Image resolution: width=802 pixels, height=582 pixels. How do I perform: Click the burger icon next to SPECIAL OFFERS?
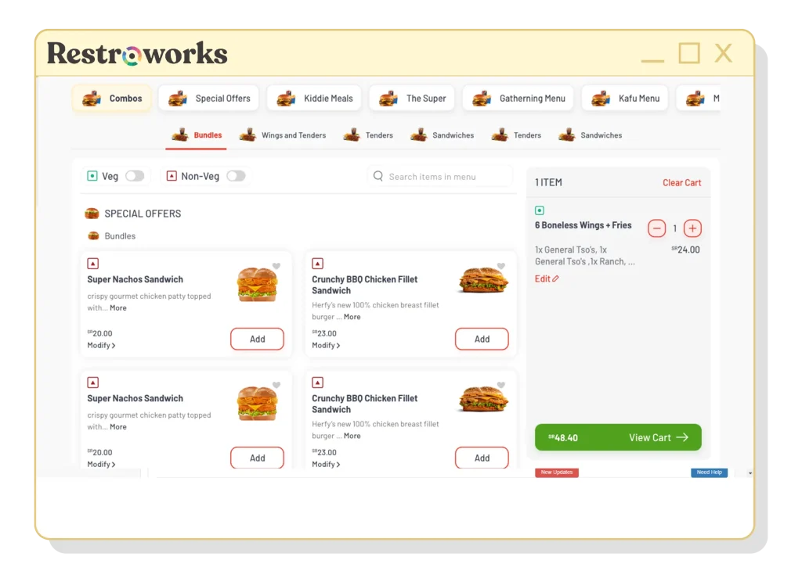pos(92,213)
